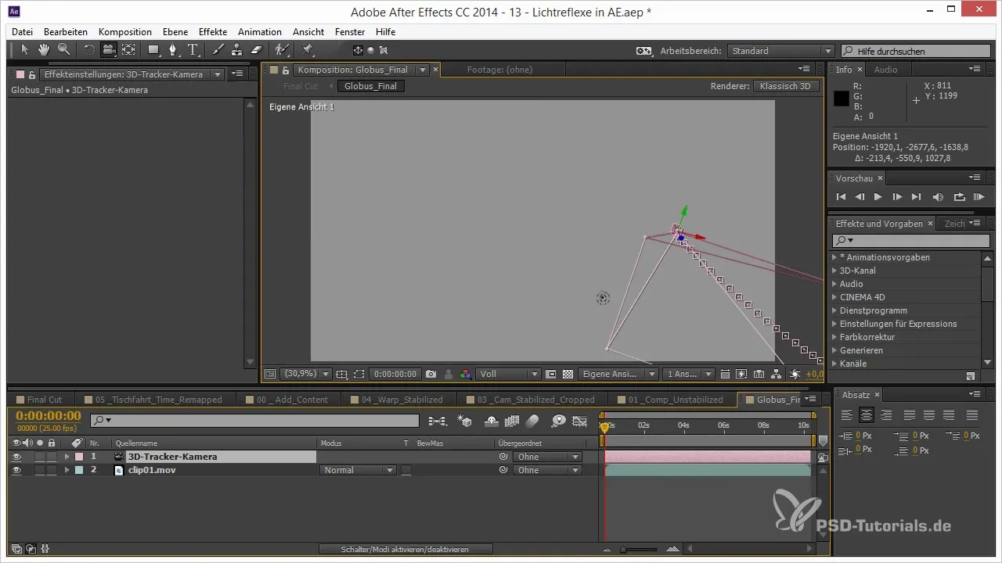This screenshot has width=1002, height=563.
Task: Click the Hilfe durchsuchen search field
Action: coord(915,51)
